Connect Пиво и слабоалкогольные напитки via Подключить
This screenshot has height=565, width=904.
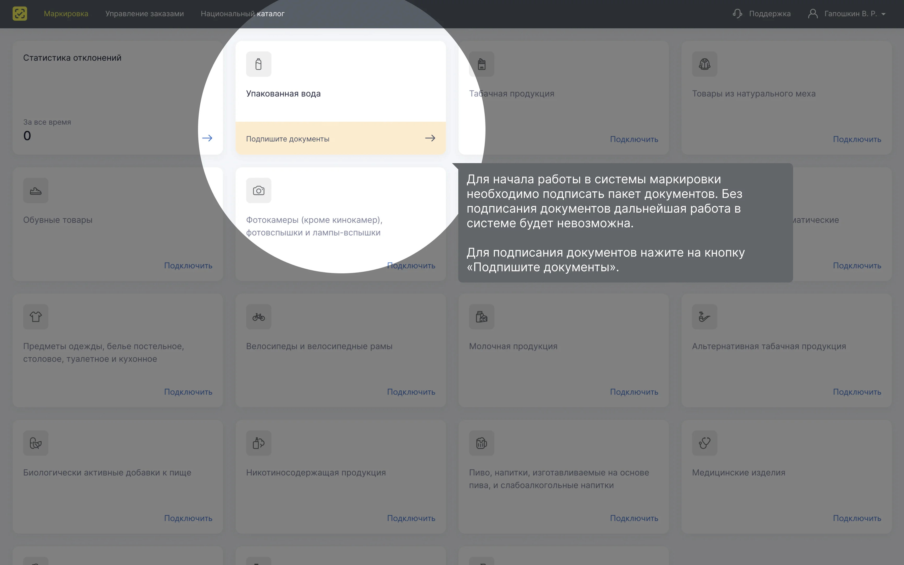point(634,518)
